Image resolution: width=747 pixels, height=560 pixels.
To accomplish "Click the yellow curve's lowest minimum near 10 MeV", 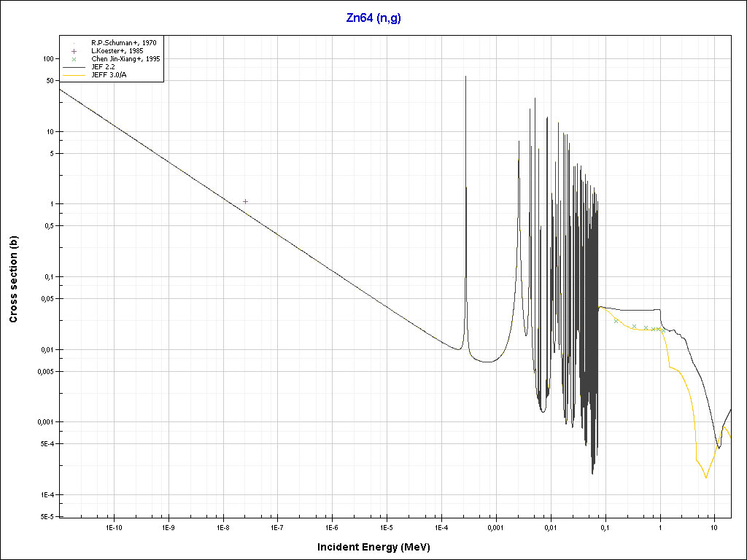I will (x=706, y=478).
